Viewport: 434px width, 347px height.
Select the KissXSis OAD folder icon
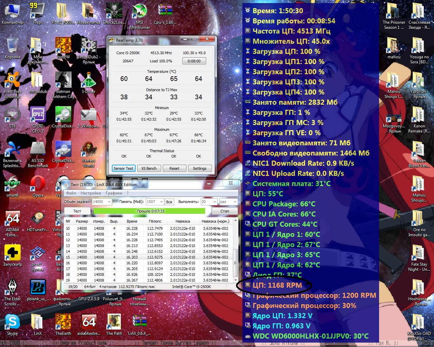click(x=419, y=327)
